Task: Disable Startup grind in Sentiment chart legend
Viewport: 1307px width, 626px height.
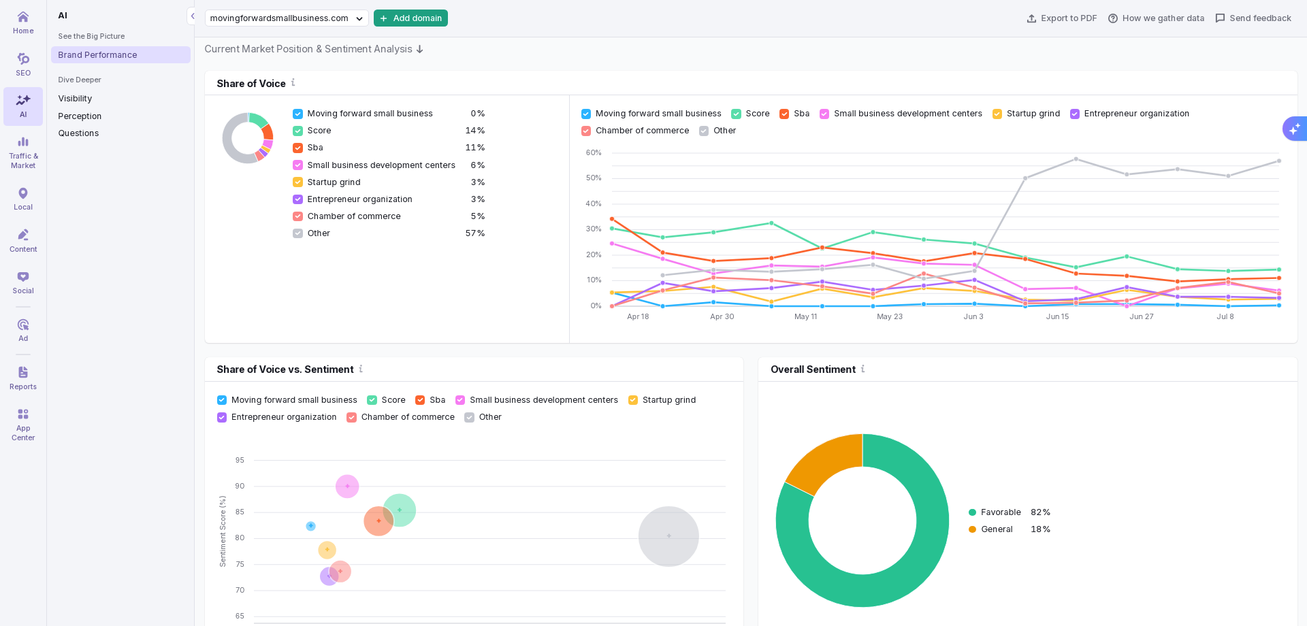Action: tap(633, 400)
